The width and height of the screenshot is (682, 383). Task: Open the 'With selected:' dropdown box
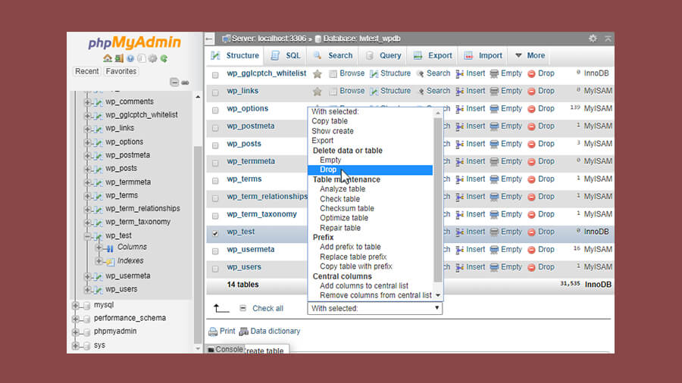tap(375, 308)
